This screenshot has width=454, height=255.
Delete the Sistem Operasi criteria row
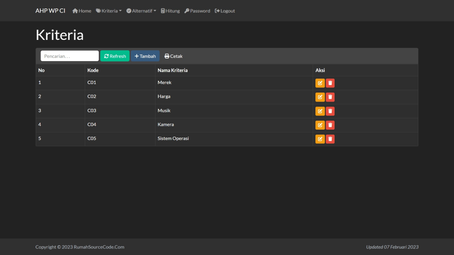(330, 139)
